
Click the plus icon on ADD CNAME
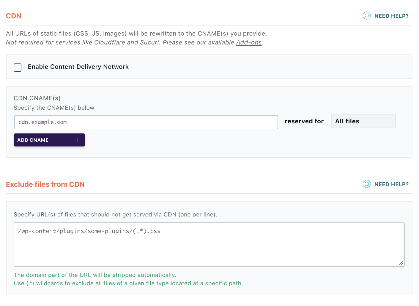78,140
